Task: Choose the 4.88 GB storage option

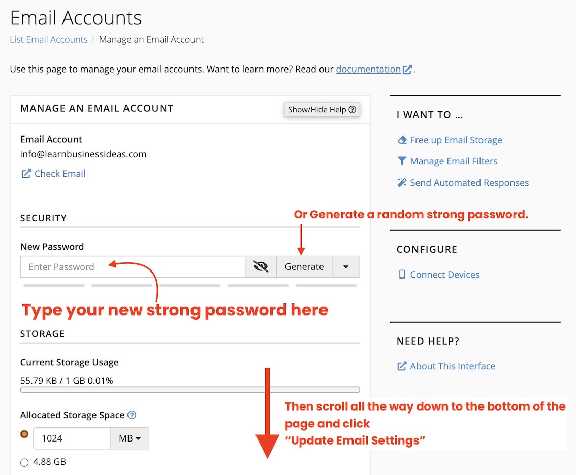Action: click(x=24, y=462)
